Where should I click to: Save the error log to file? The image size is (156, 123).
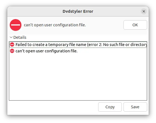coord(135,107)
